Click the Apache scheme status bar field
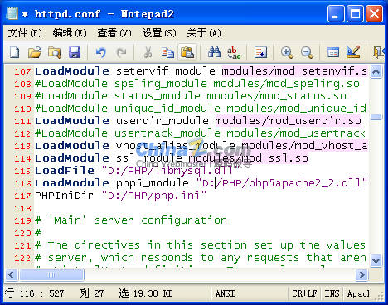 pos(358,293)
